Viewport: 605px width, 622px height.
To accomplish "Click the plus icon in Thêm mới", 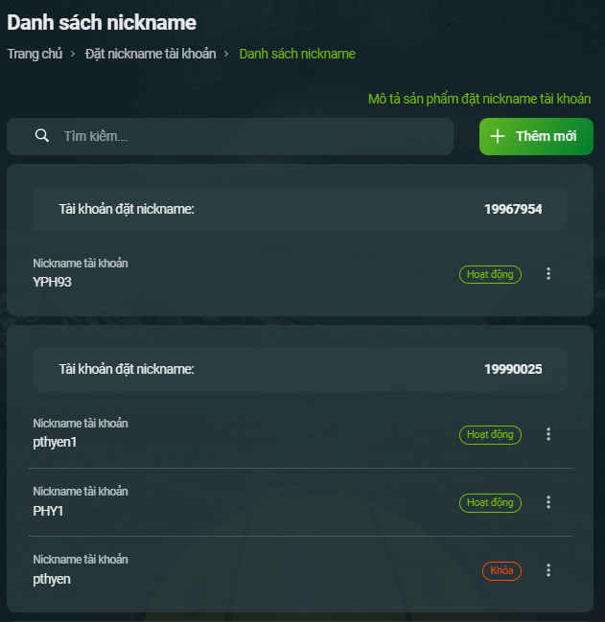I will (498, 136).
